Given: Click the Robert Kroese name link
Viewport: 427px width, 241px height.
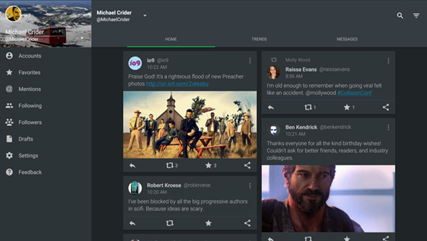Looking at the screenshot, I should coord(164,185).
